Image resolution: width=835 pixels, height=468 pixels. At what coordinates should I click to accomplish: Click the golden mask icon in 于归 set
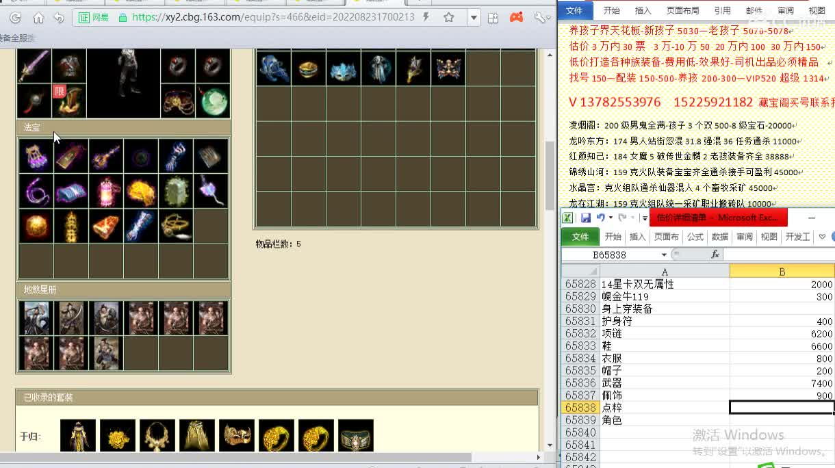(x=237, y=436)
